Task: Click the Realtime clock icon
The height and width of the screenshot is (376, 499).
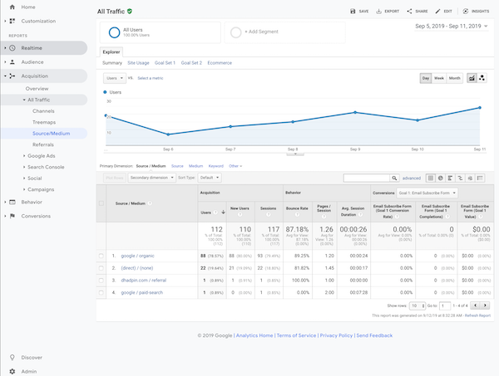Action: point(12,48)
